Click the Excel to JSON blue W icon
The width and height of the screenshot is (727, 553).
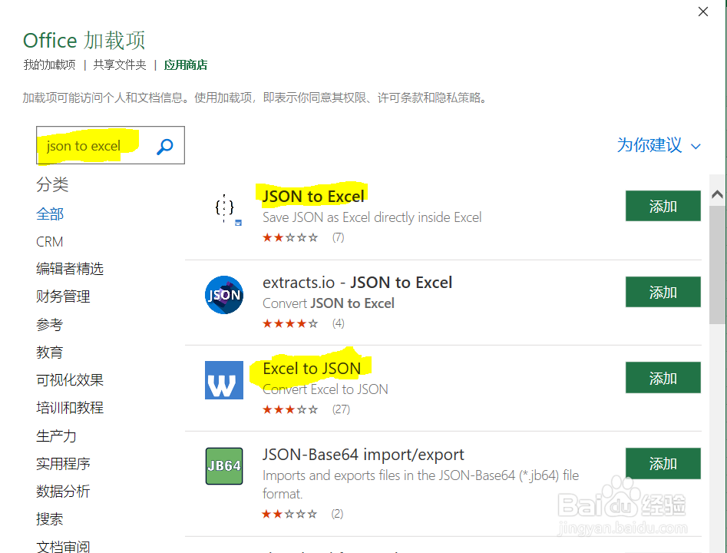224,380
